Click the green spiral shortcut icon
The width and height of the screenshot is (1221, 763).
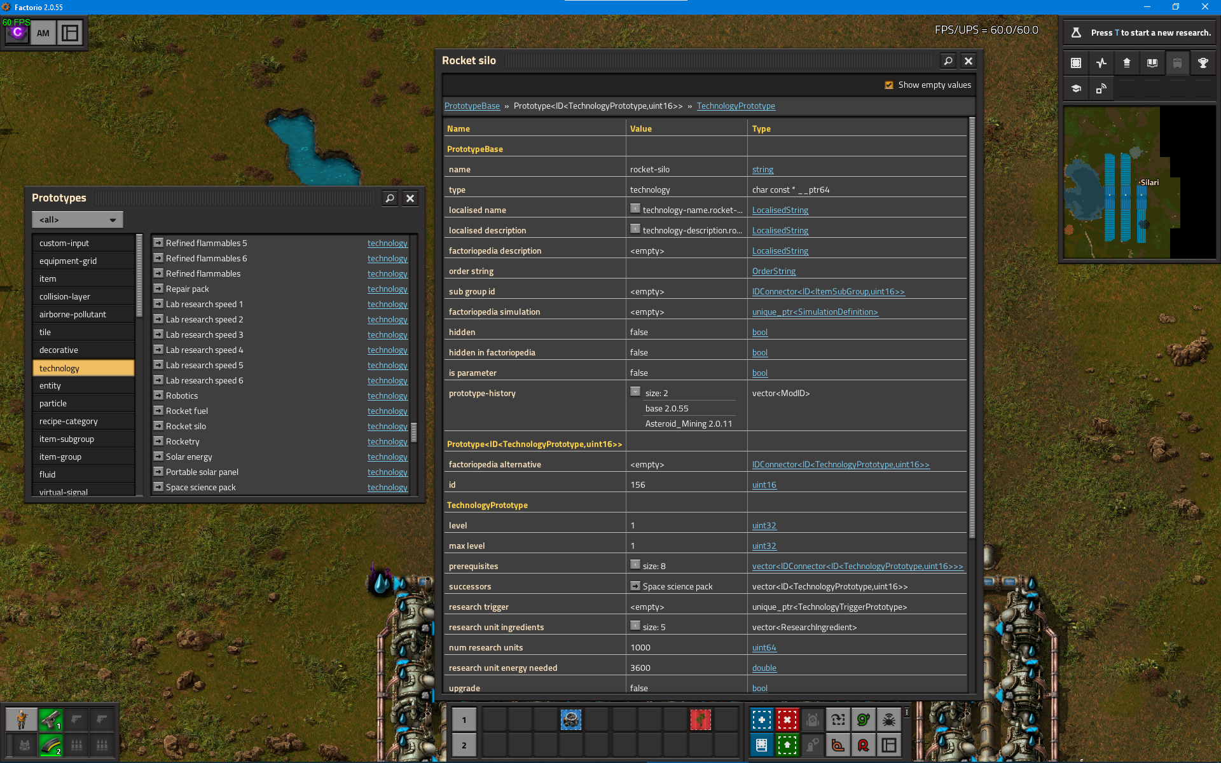click(864, 720)
